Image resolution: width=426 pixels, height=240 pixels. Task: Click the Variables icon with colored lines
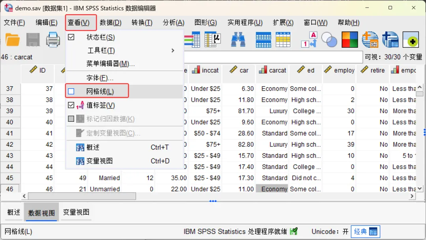pos(192,40)
